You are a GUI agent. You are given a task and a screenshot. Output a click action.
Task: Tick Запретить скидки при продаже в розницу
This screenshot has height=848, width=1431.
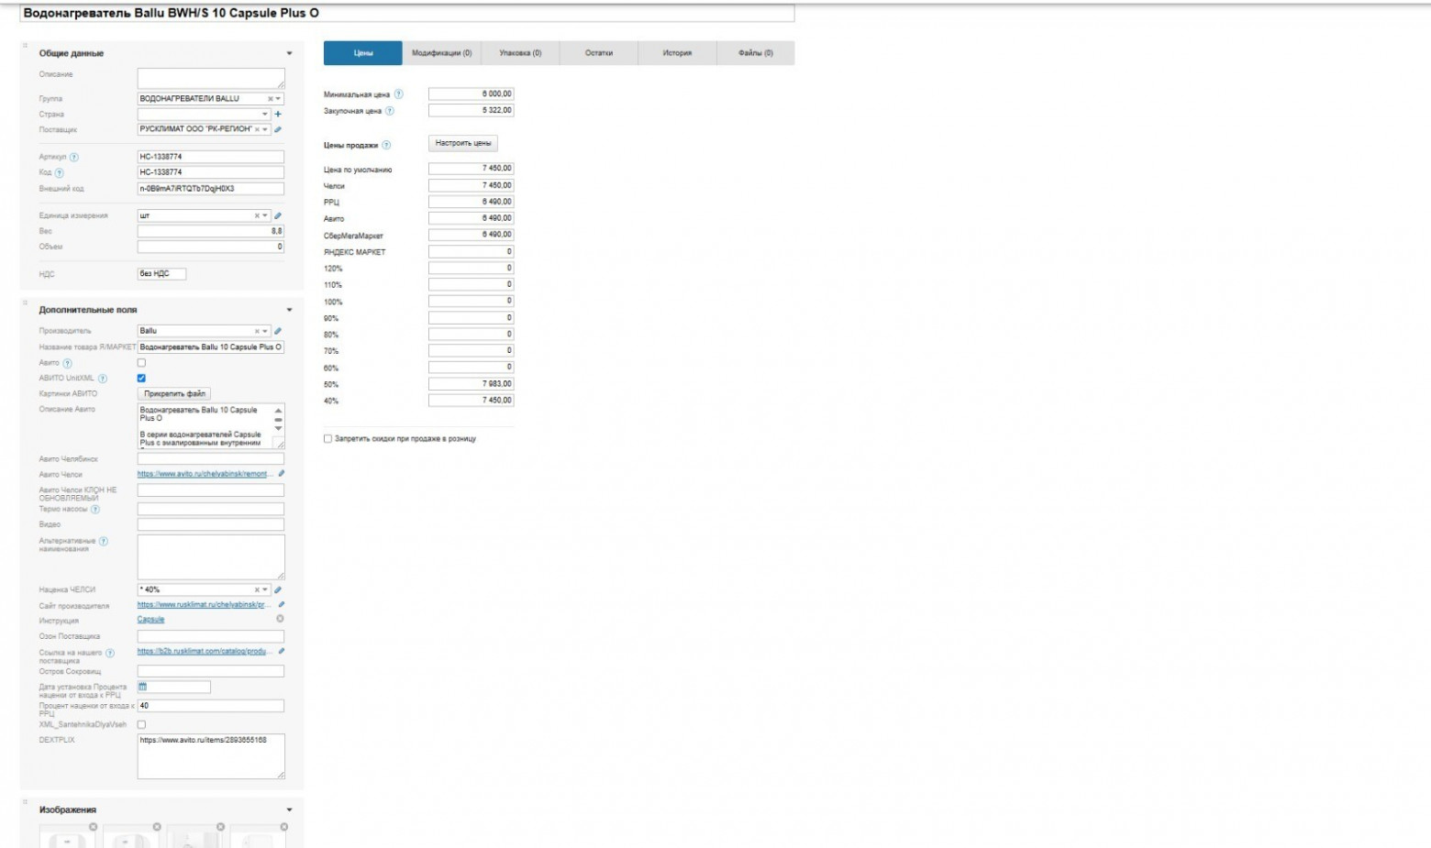click(327, 439)
